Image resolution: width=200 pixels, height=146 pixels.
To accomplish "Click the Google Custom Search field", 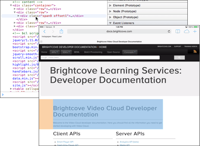I will coord(100,57).
